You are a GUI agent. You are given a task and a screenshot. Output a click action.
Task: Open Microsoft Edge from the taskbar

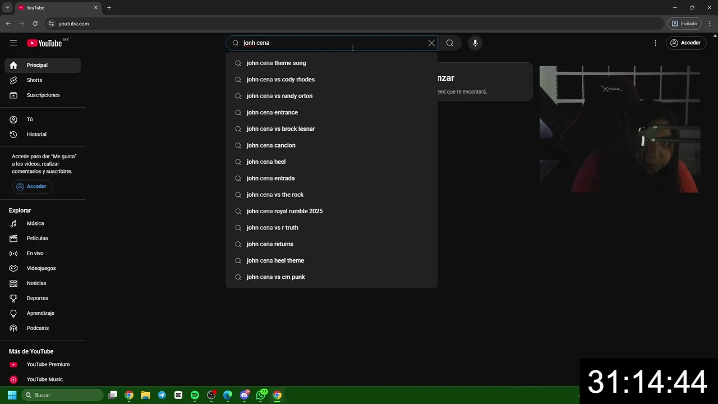coord(228,395)
